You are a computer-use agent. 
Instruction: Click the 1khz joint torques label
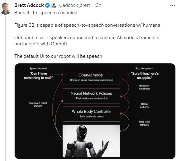click(x=144, y=123)
